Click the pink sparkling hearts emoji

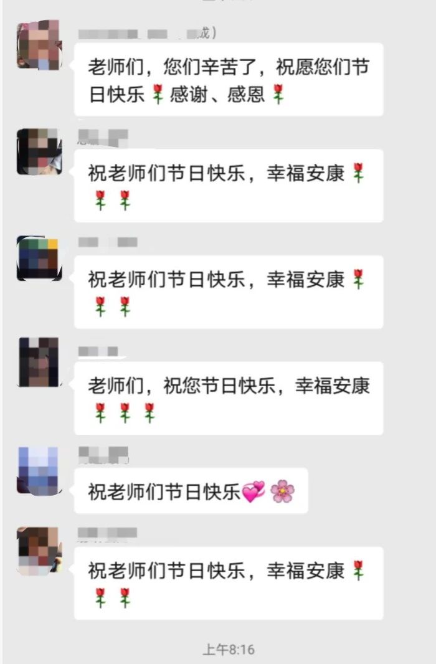254,491
